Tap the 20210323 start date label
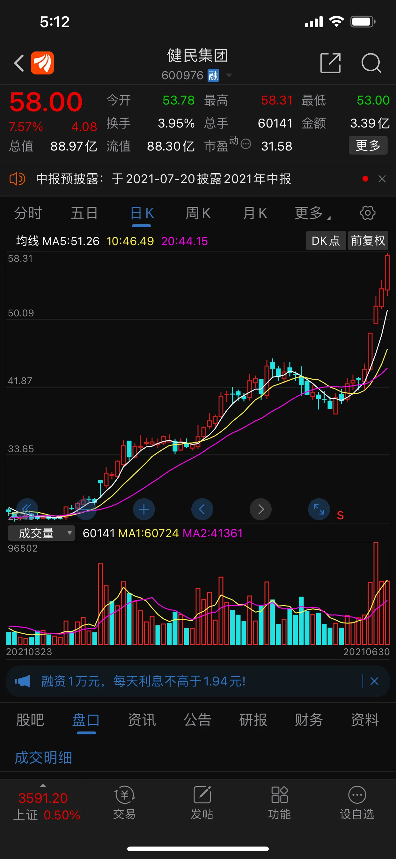 pos(29,652)
